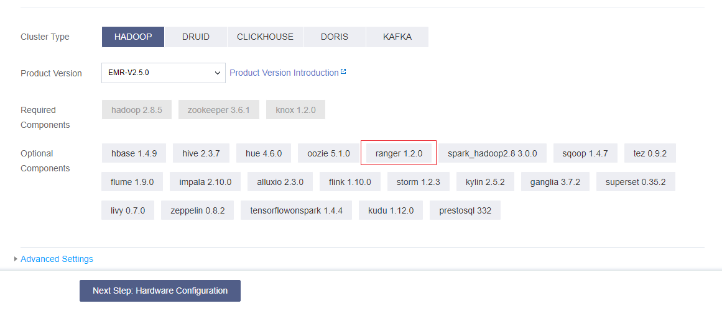Toggle the hive 2.3.7 component
Viewport: 722px width, 311px height.
[201, 153]
